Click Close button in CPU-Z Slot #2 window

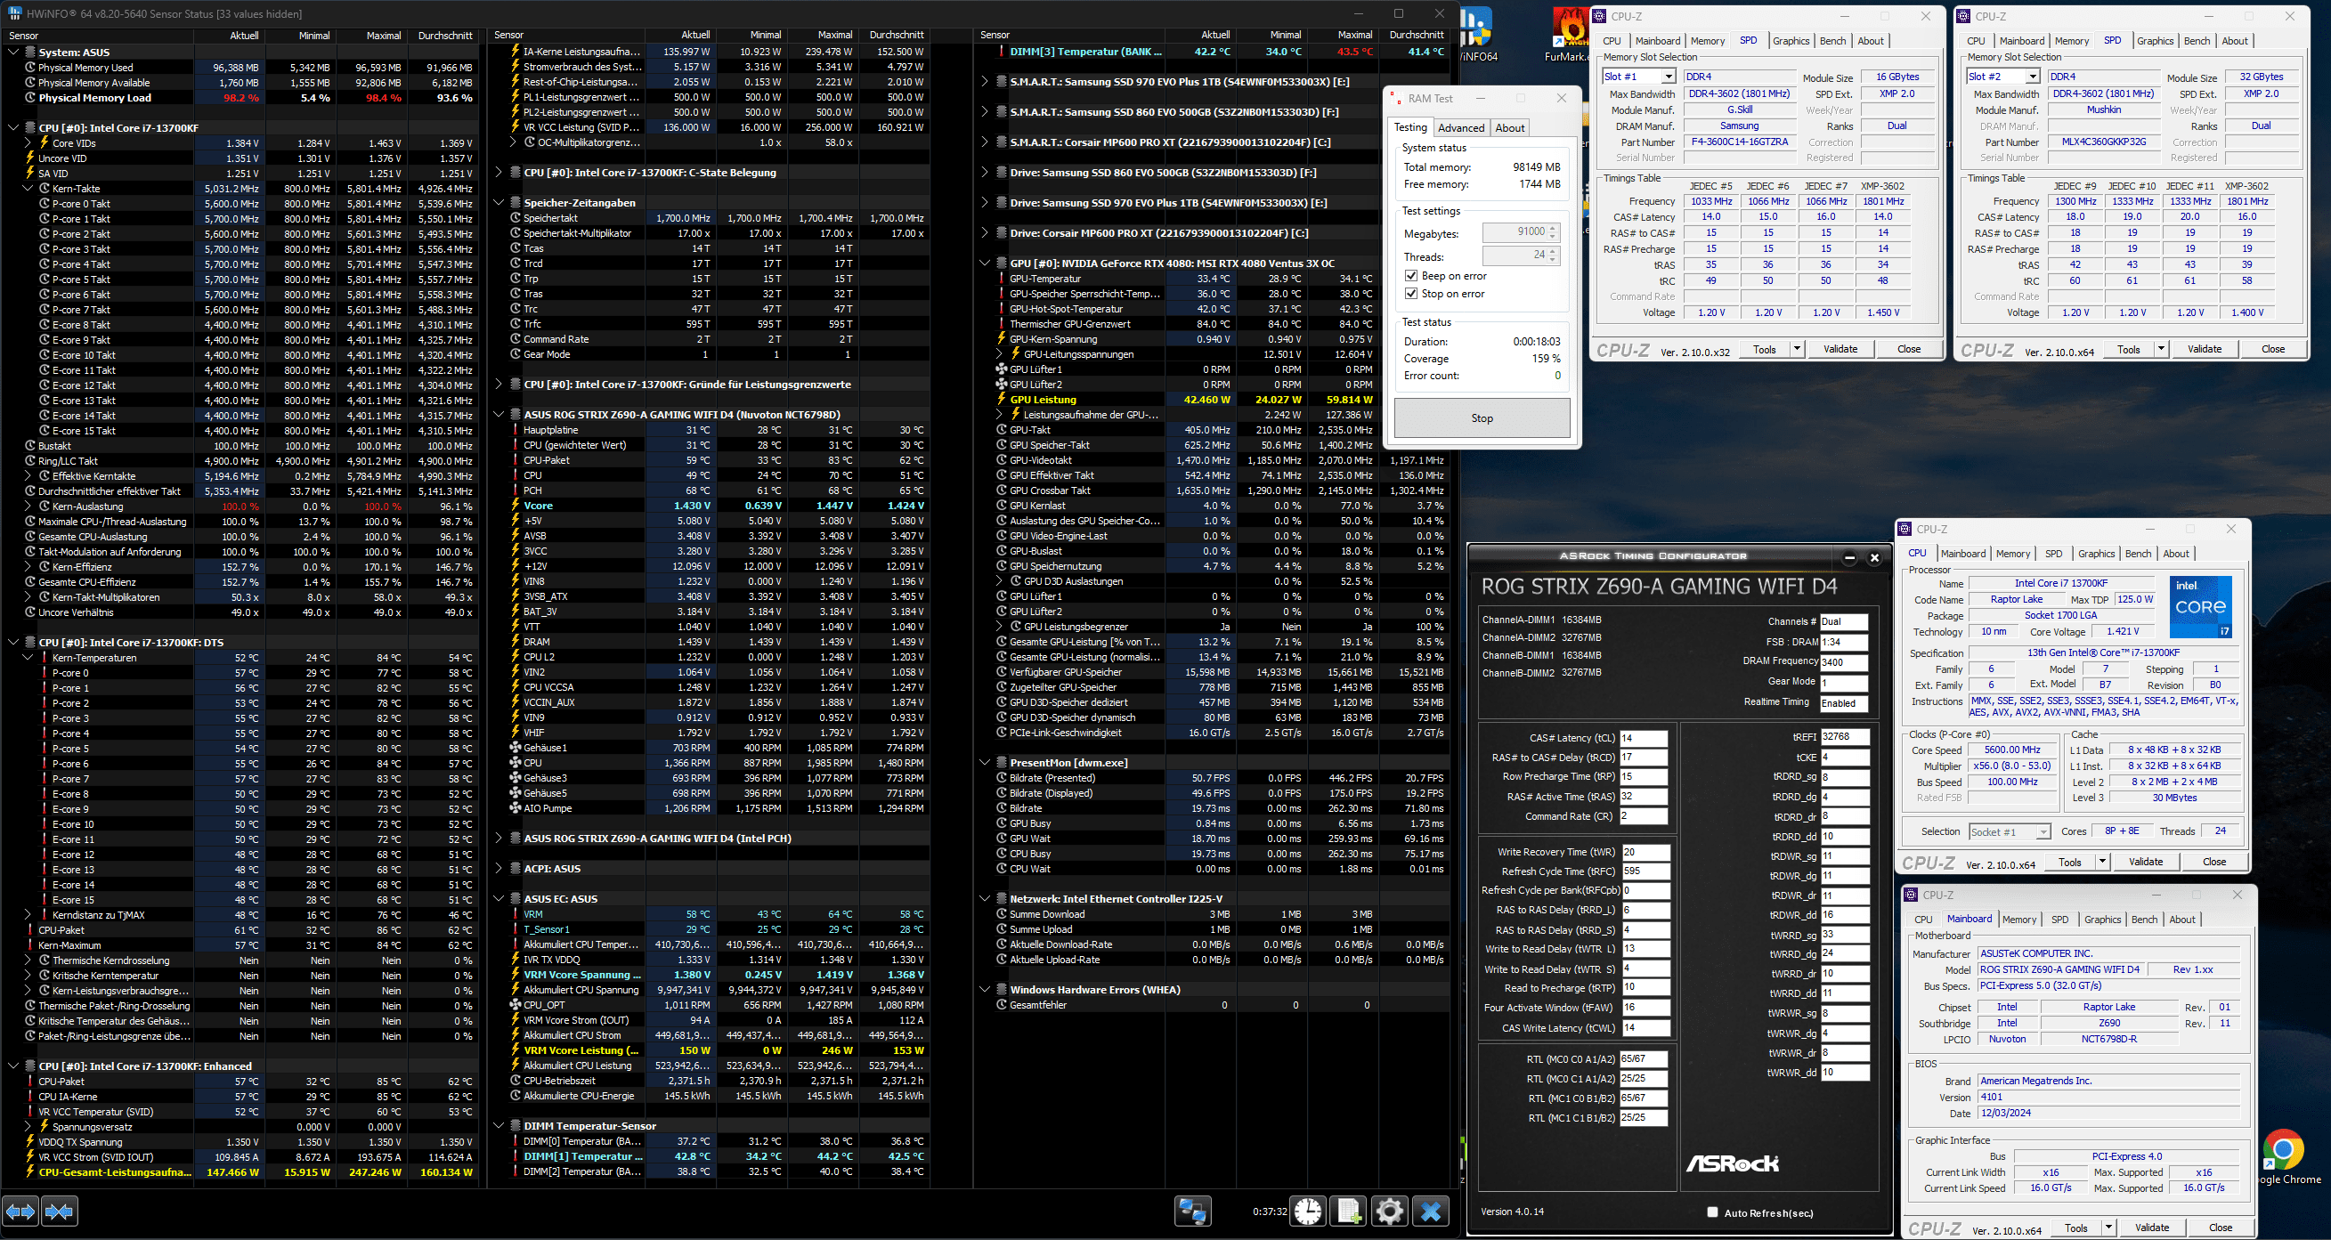pos(2272,349)
